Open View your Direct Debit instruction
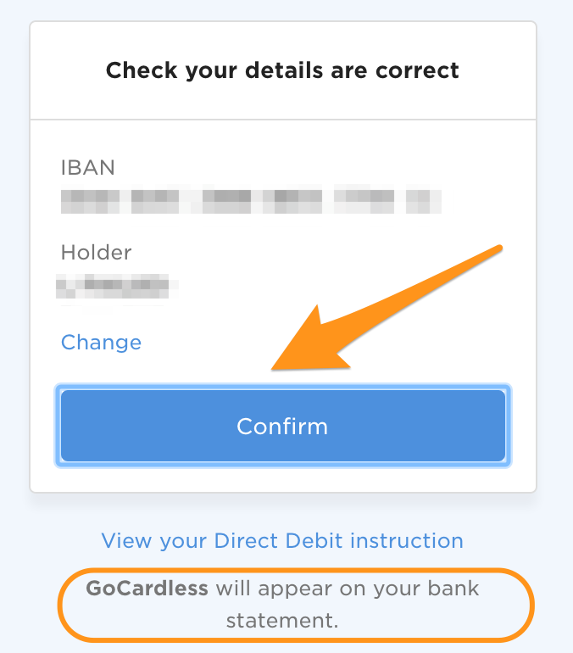The width and height of the screenshot is (573, 653). coord(282,541)
